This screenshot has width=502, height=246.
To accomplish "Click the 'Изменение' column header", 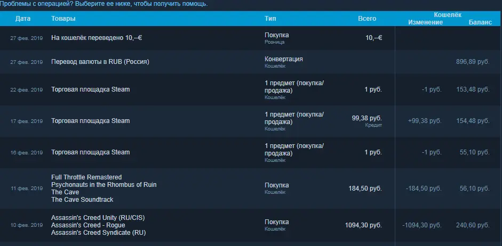I will 426,22.
